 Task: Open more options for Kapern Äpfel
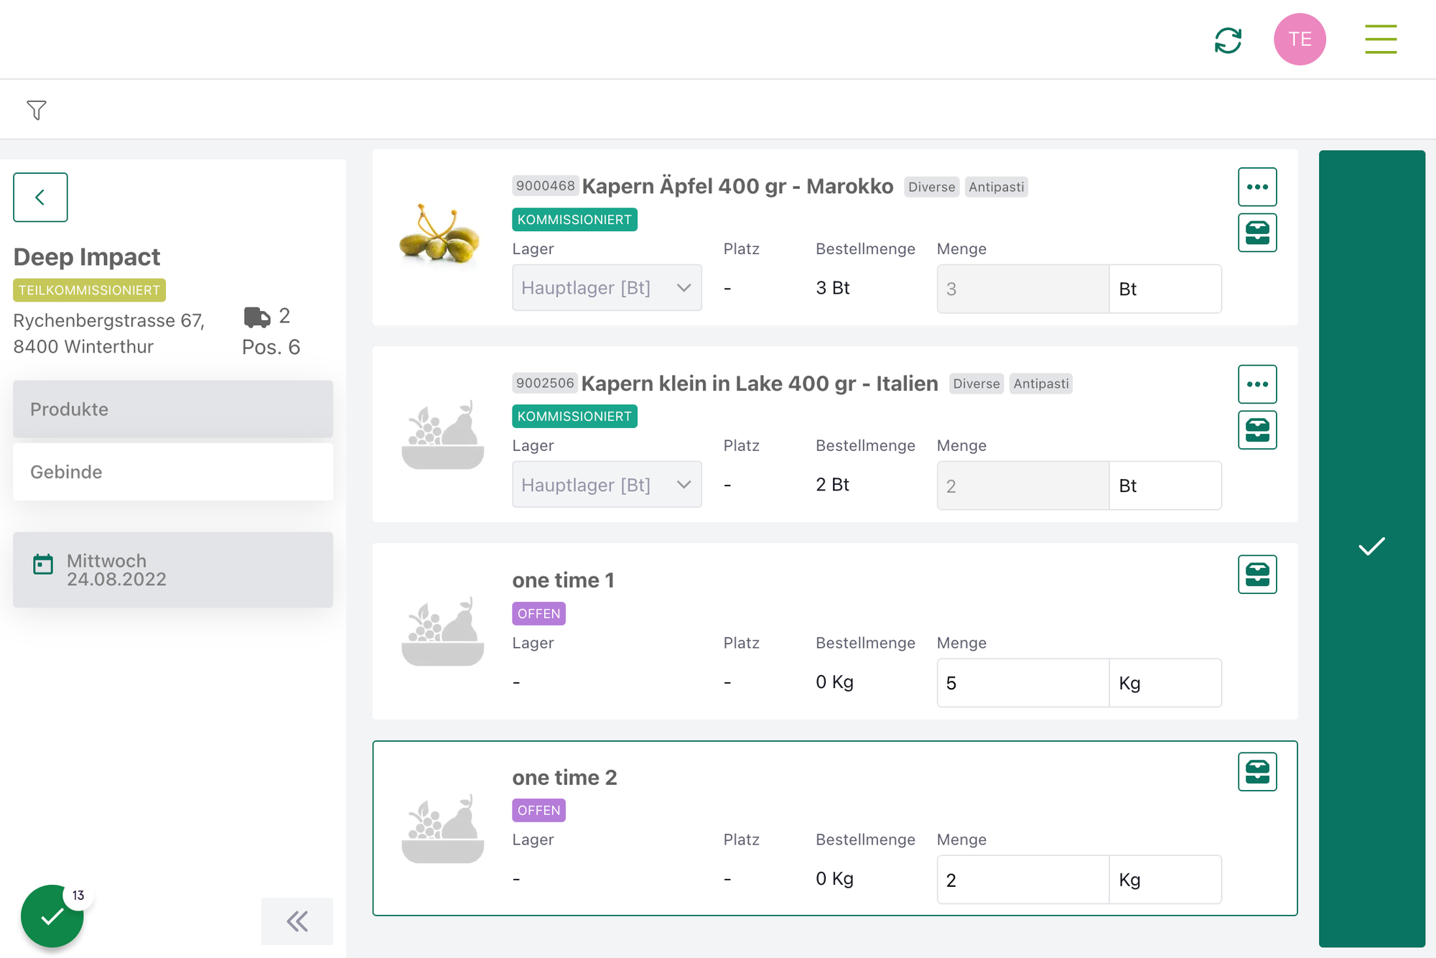1256,187
